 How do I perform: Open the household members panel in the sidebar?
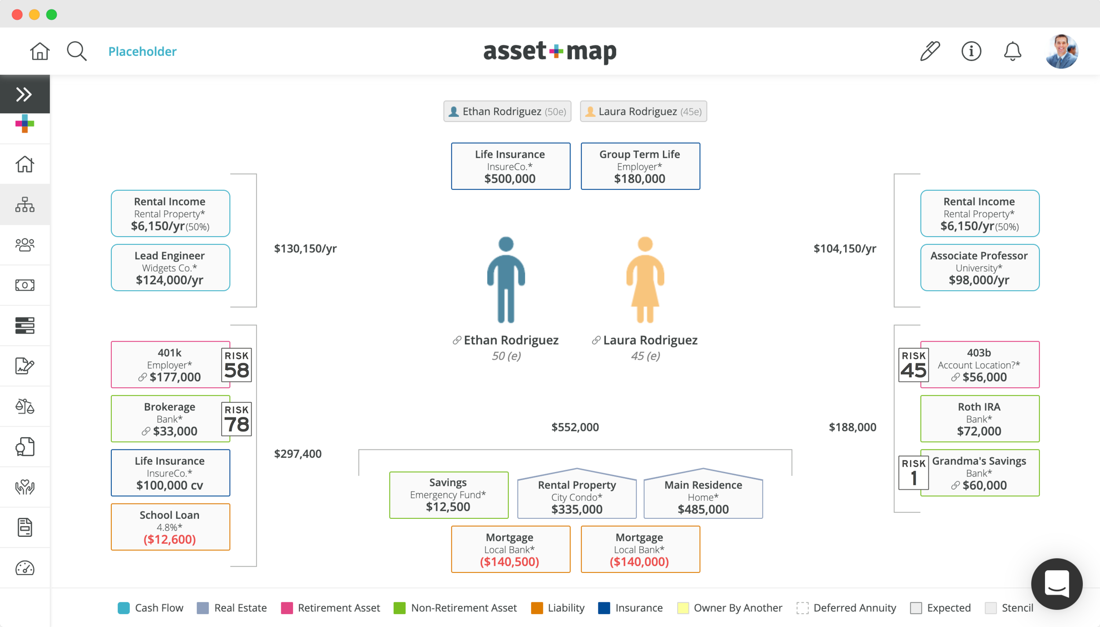[25, 245]
